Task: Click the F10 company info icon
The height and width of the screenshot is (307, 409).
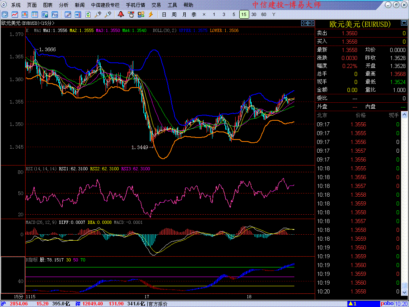Action: pos(55,15)
